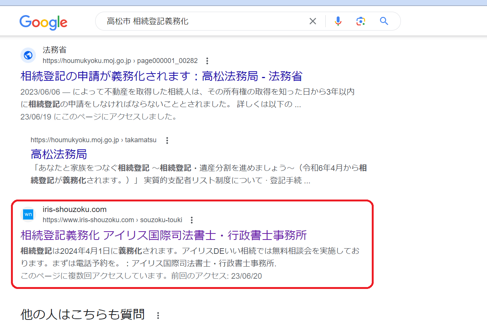Select the iris-shouzoku.com wn favicon
The width and height of the screenshot is (487, 321).
[x=28, y=215]
